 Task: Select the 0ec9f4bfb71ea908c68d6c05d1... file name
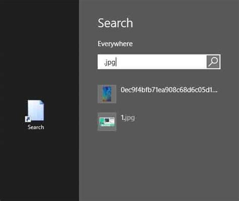[169, 90]
